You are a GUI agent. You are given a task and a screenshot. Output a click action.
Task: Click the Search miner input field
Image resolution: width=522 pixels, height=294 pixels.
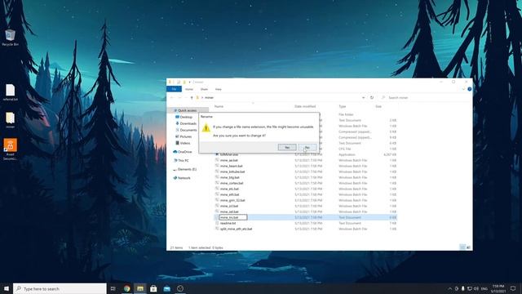tap(426, 98)
